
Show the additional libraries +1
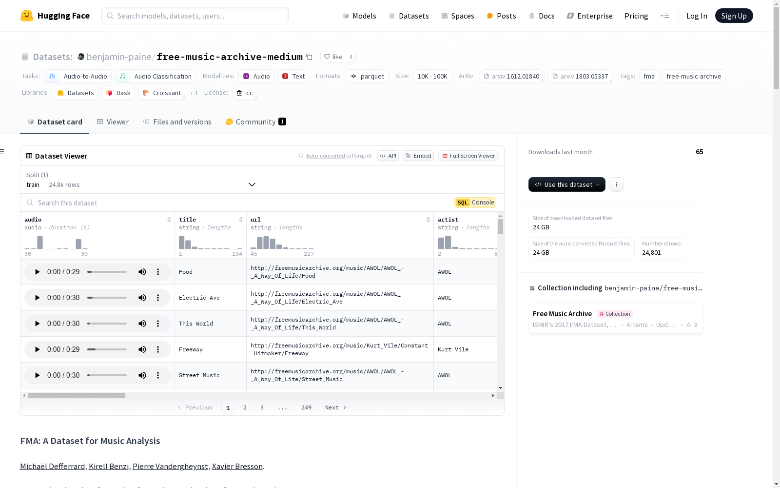coord(194,93)
